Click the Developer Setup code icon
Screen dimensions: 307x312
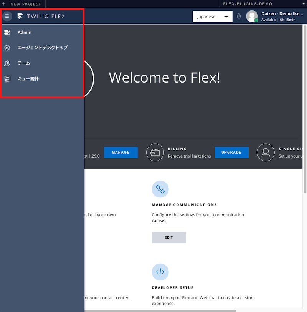pyautogui.click(x=160, y=272)
